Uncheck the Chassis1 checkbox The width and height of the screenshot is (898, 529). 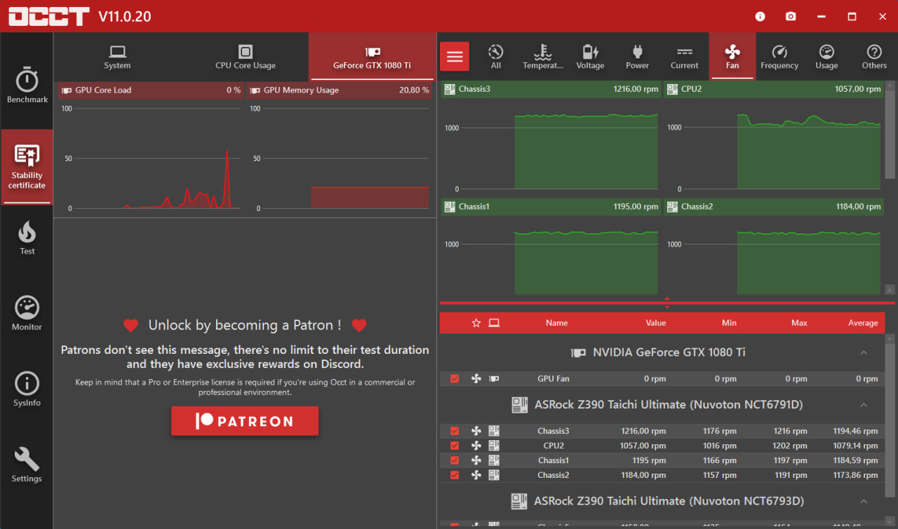(455, 460)
